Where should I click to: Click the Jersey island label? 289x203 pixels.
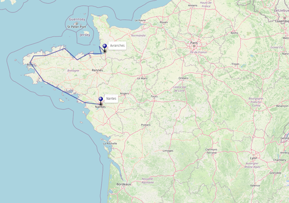[85, 35]
